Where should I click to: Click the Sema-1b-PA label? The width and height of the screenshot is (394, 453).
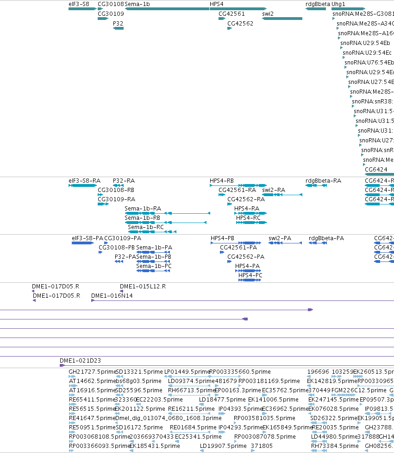(x=154, y=248)
